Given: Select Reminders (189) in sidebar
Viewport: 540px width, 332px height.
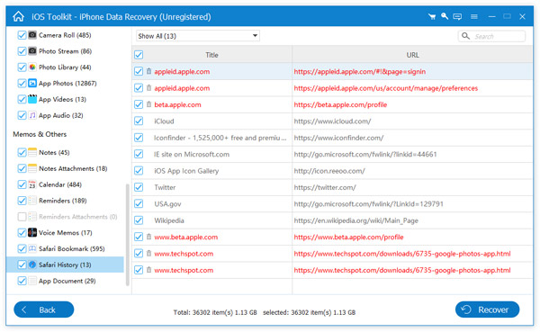Looking at the screenshot, I should [x=63, y=201].
